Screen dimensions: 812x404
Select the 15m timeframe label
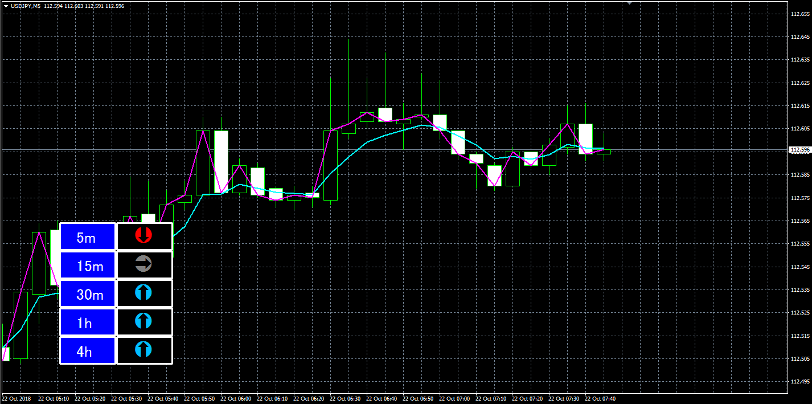(x=88, y=265)
